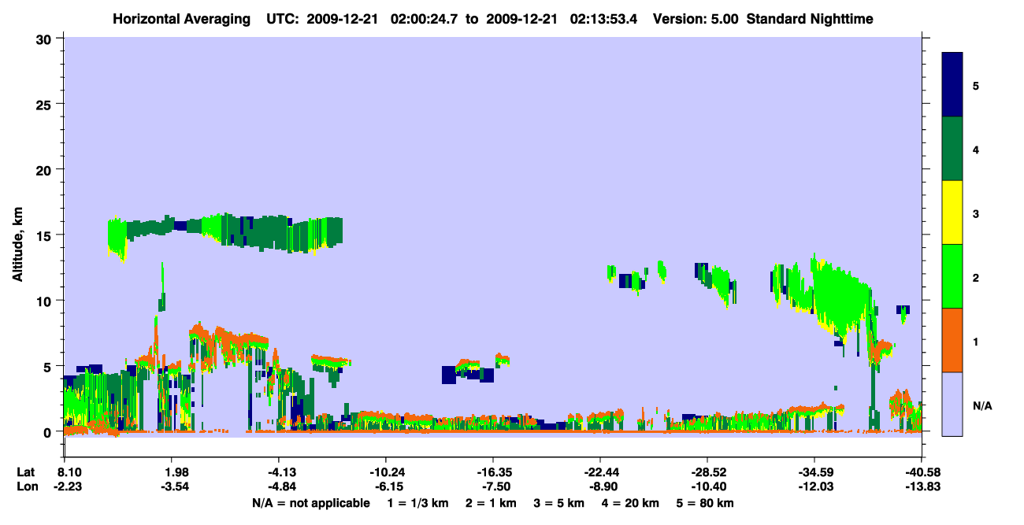This screenshot has width=1024, height=525.
Task: Click the dark green level 4 colorbar segment
Action: tap(952, 149)
